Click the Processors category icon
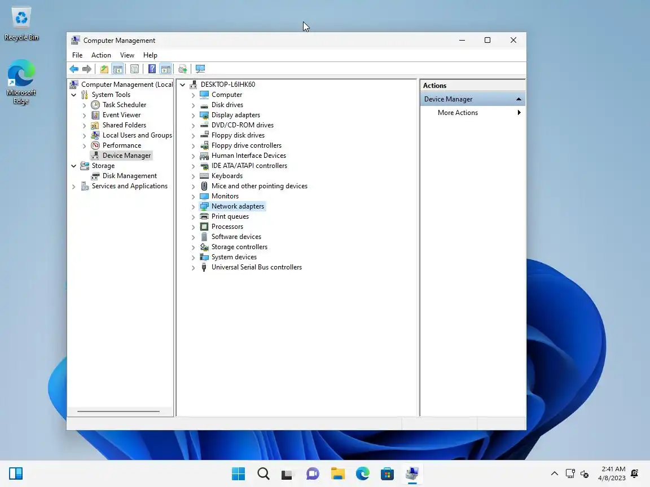The height and width of the screenshot is (487, 650). point(204,227)
